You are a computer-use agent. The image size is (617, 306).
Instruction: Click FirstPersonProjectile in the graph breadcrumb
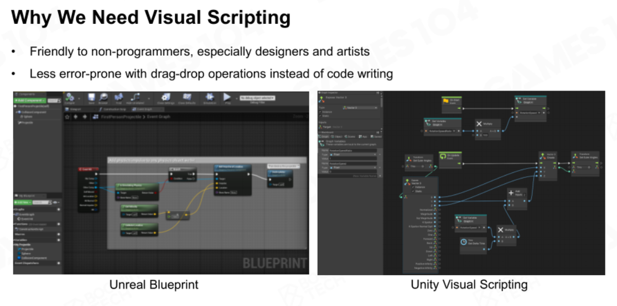tap(122, 117)
